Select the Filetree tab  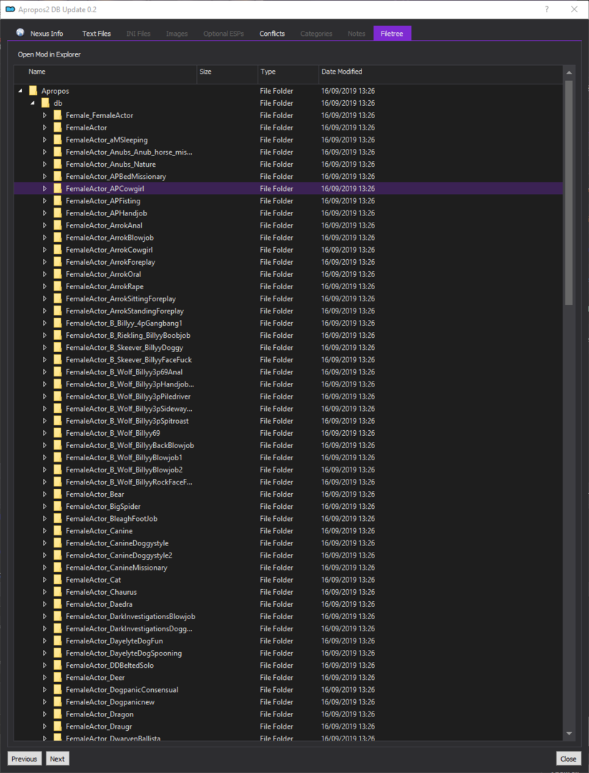click(392, 33)
